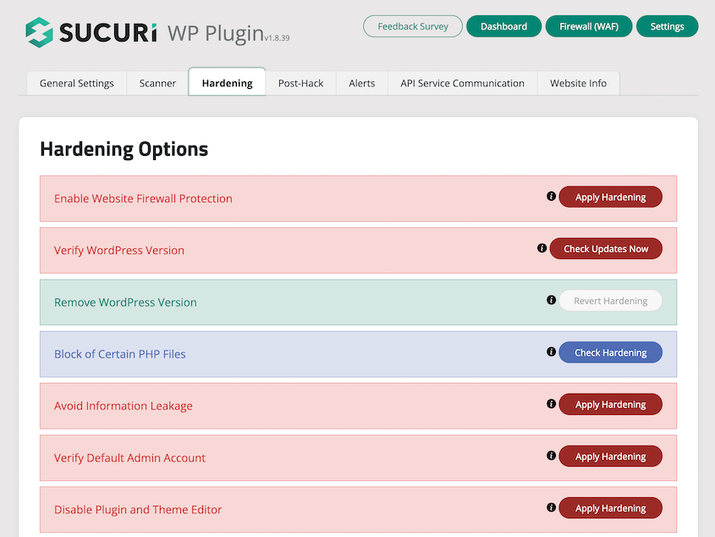This screenshot has height=537, width=715.
Task: Click the Verify Default Admin Account label
Action: [x=129, y=458]
